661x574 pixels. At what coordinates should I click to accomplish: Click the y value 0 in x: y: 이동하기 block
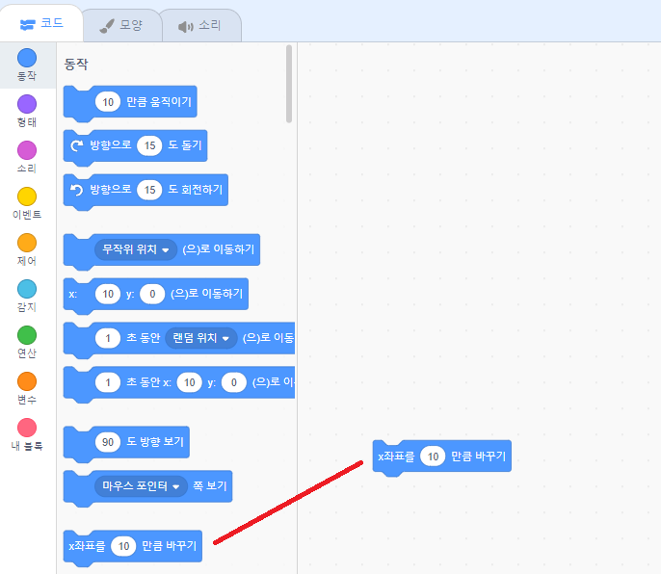[x=152, y=294]
